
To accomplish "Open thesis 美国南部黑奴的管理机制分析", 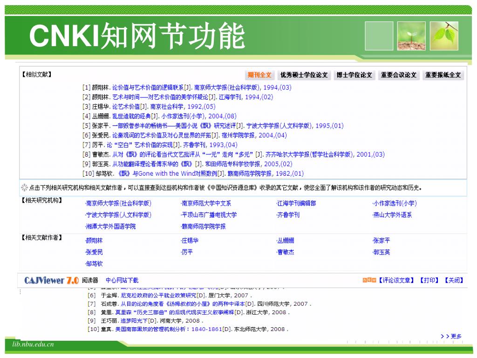I will coord(169,330).
